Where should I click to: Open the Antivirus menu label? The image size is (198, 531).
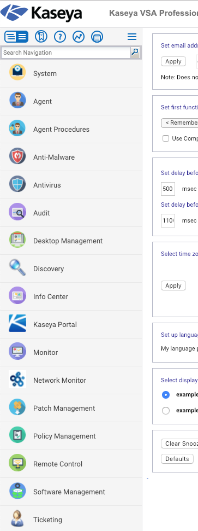(47, 185)
